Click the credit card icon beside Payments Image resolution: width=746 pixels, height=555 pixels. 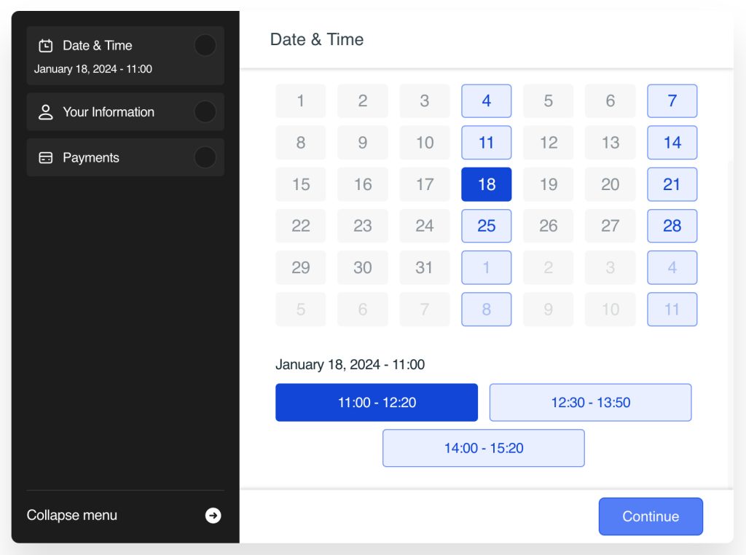click(x=46, y=158)
